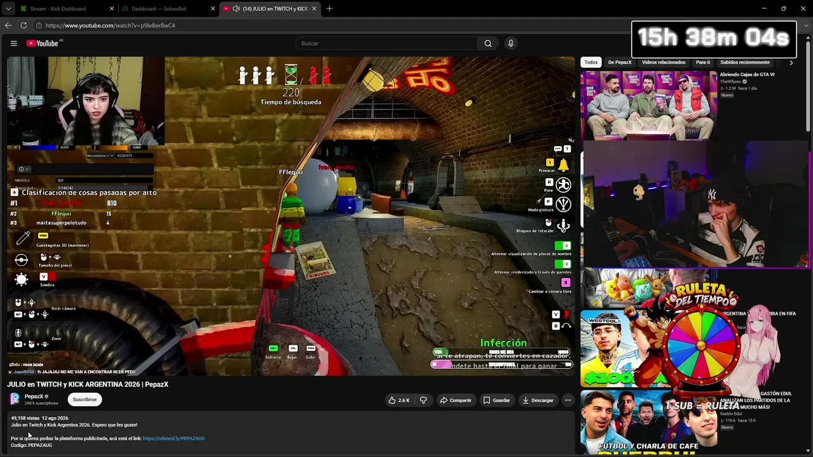Viewport: 813px width, 457px height.
Task: Close the Stream - Kick Dashboard tab
Action: (x=112, y=9)
